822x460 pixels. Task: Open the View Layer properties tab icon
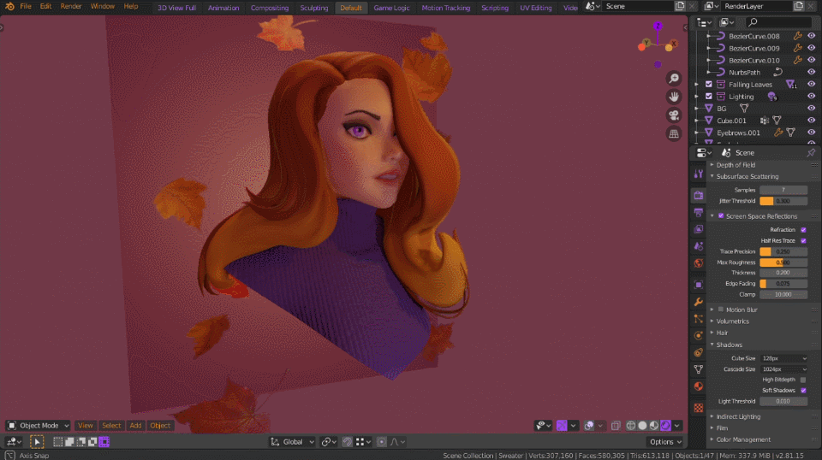click(699, 229)
